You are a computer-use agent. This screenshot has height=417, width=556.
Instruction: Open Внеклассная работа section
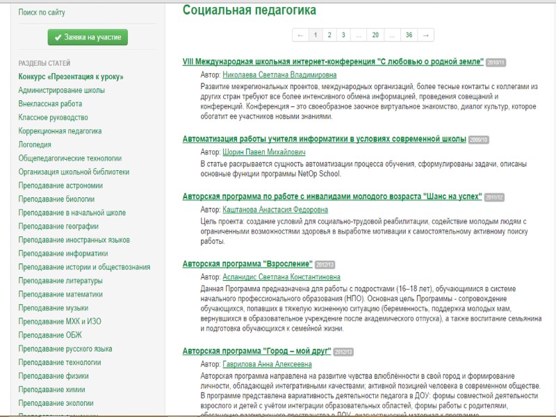[50, 104]
